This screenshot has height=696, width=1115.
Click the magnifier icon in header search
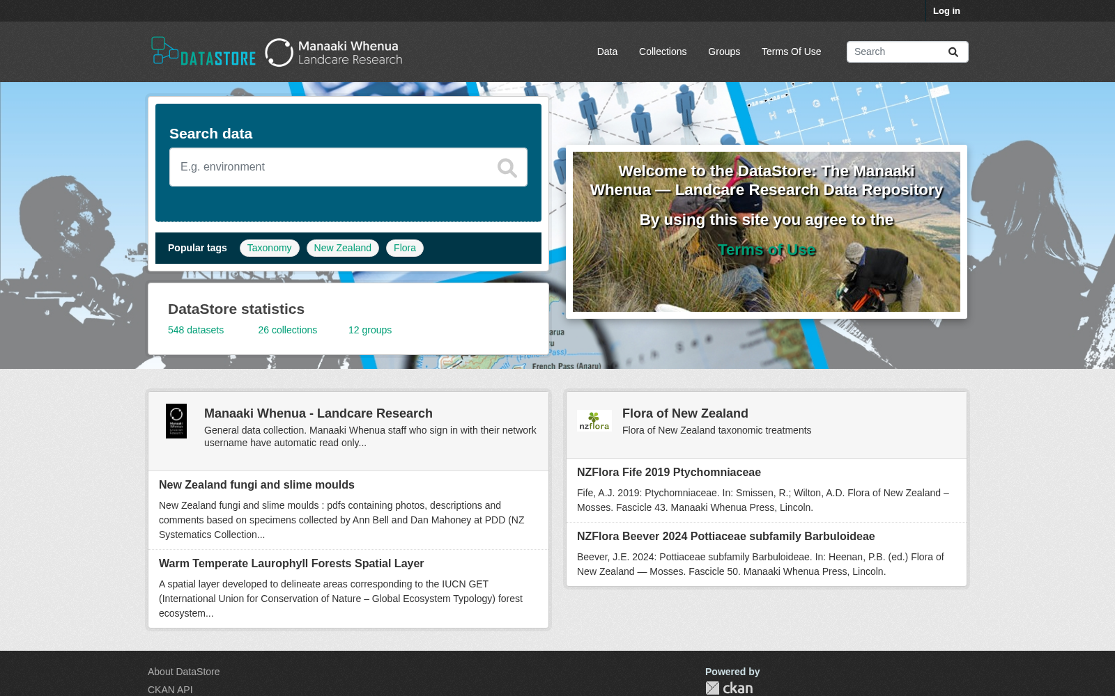point(953,52)
